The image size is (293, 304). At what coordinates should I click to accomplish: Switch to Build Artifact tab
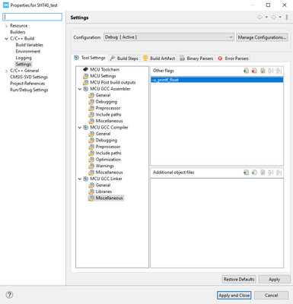[159, 59]
